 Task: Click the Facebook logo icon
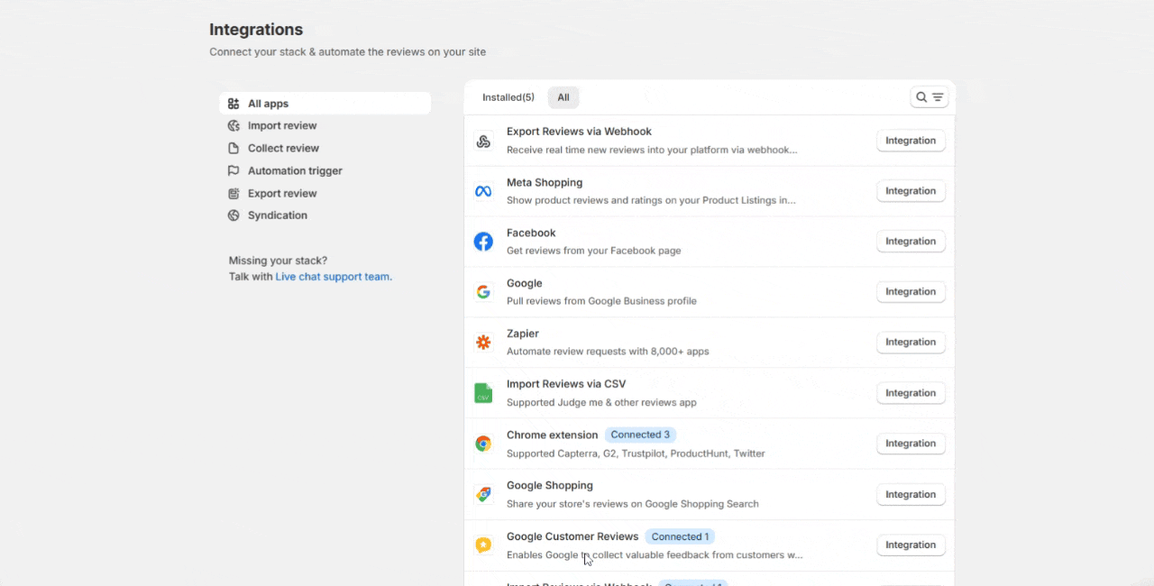pos(483,242)
